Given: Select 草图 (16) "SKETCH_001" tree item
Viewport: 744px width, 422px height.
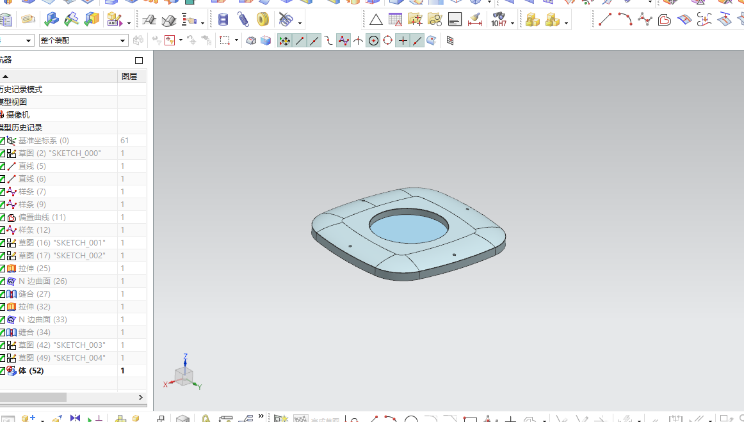Looking at the screenshot, I should click(62, 243).
